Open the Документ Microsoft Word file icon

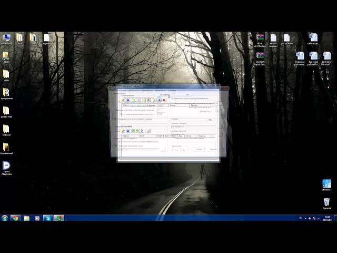click(326, 59)
